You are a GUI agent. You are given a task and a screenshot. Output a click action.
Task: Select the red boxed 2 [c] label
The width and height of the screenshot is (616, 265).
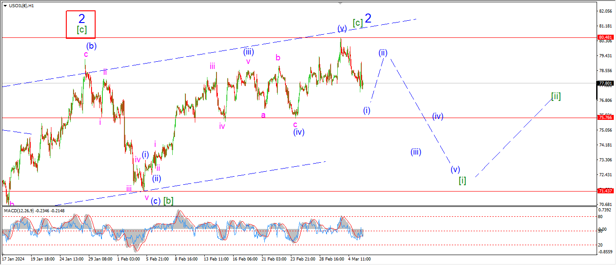(81, 24)
